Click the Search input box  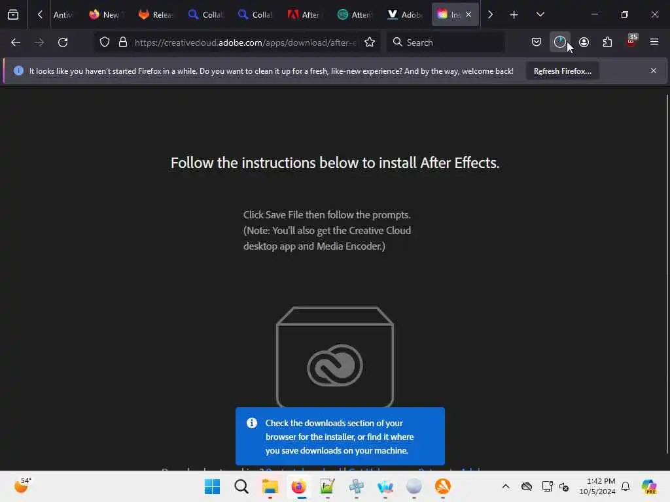446,42
